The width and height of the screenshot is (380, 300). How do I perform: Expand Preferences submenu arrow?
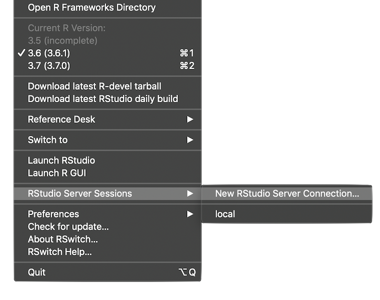[x=190, y=214]
